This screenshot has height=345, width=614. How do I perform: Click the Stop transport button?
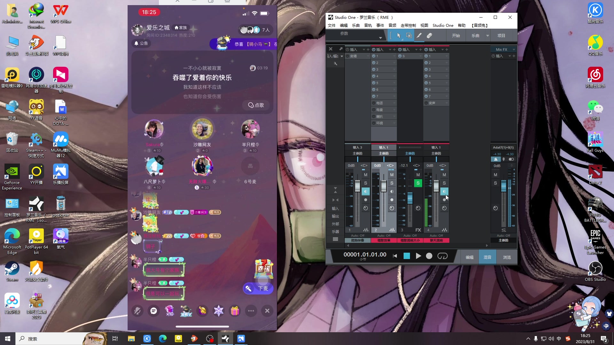407,256
